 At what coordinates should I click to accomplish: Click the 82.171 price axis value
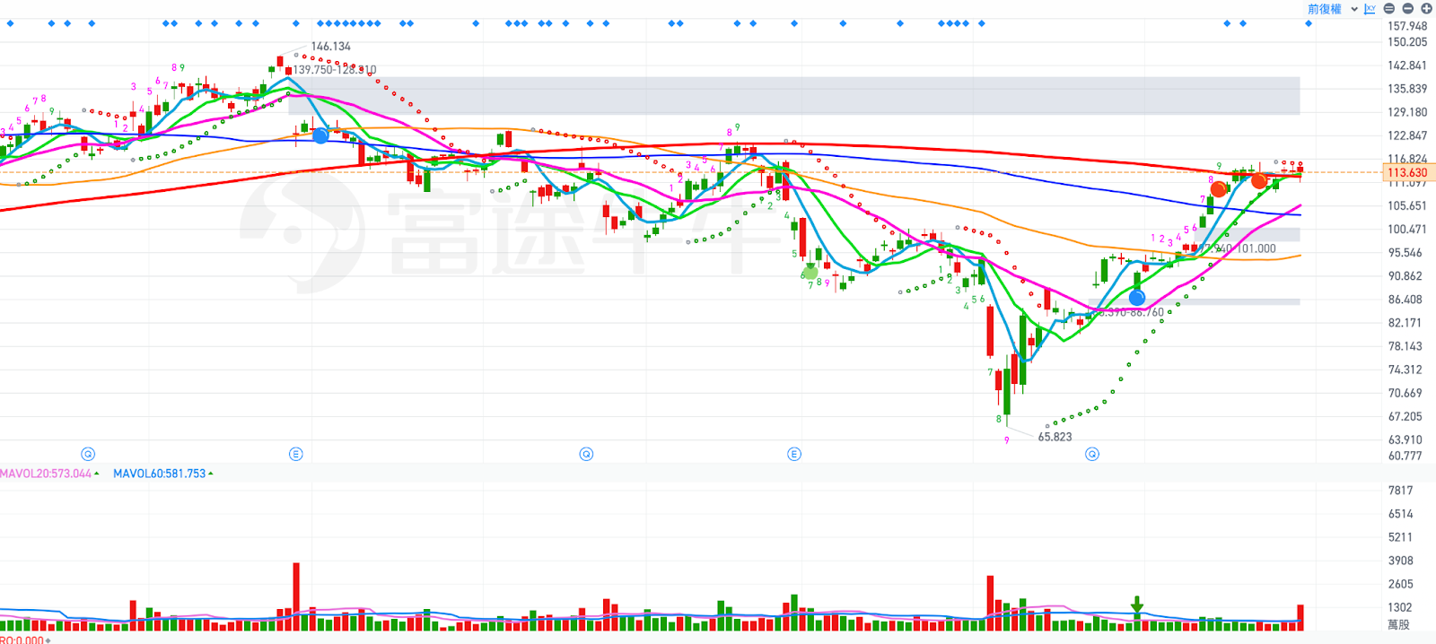(1405, 323)
